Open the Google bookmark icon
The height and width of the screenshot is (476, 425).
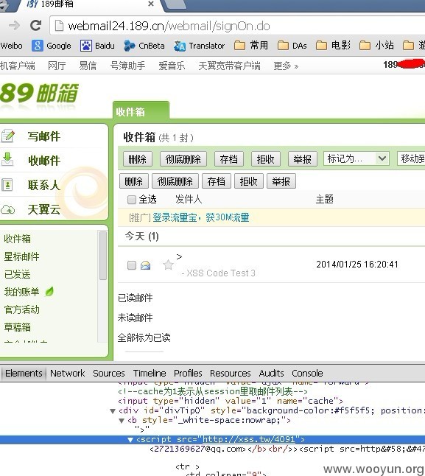pyautogui.click(x=38, y=46)
